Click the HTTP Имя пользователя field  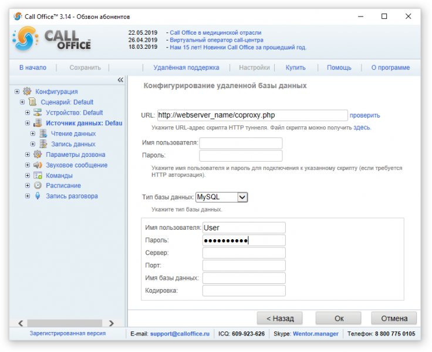[x=241, y=143]
